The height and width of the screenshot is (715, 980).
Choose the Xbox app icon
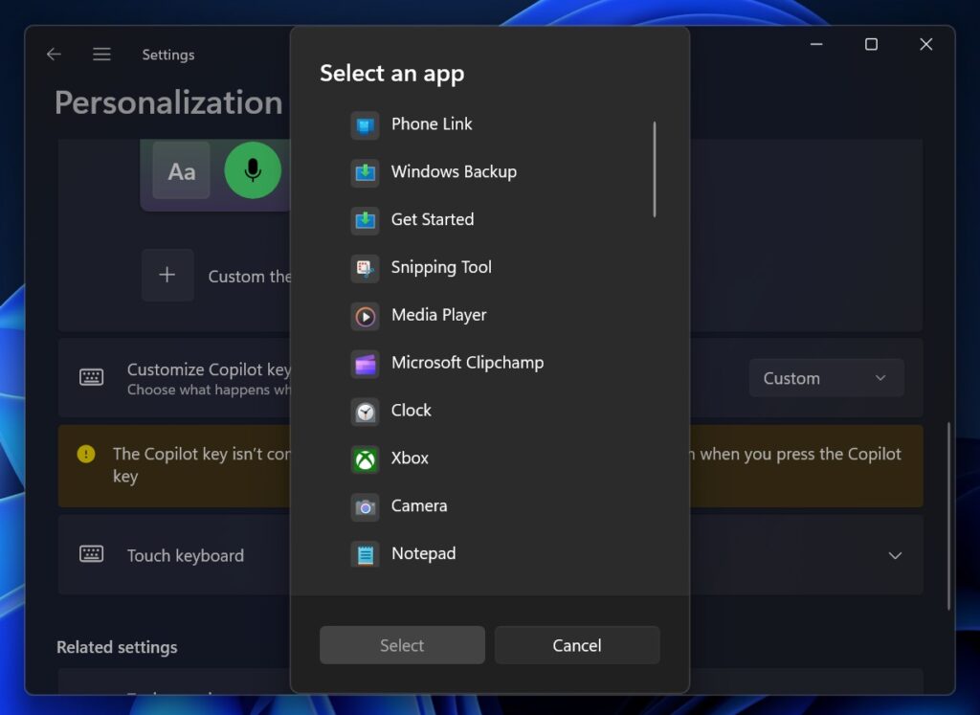coord(365,459)
